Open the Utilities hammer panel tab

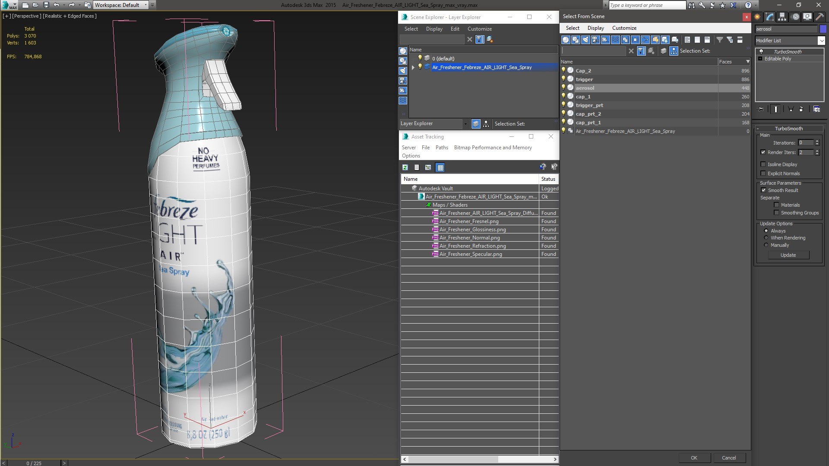coord(819,17)
